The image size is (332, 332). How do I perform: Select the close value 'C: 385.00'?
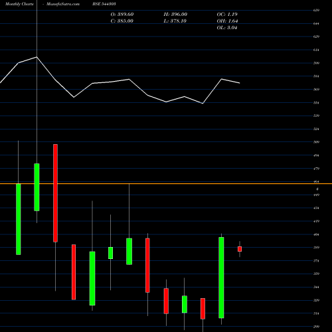(x=122, y=21)
